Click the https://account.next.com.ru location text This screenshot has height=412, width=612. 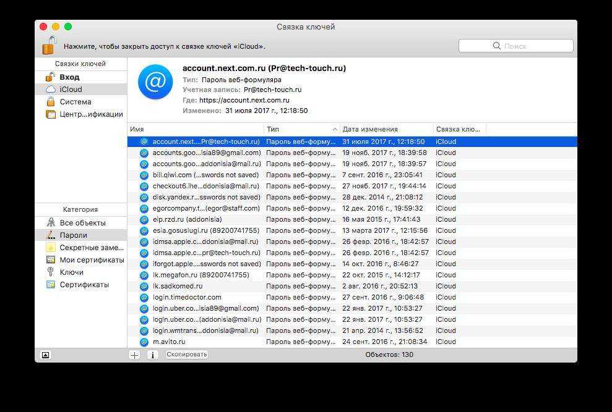pos(244,100)
